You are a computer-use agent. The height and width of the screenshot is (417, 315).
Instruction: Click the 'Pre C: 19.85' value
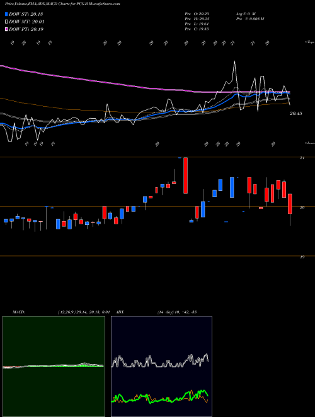coord(197,29)
